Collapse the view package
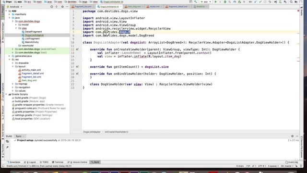The width and height of the screenshot is (307, 173). (x=16, y=28)
